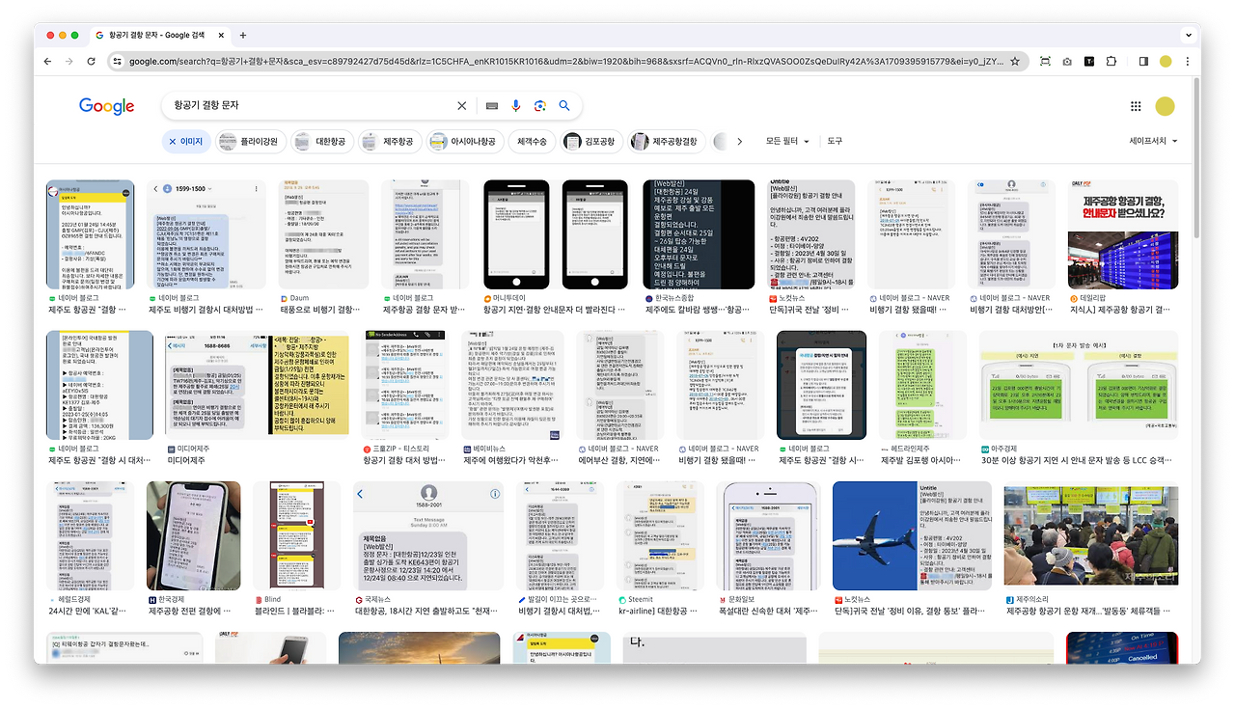Image resolution: width=1235 pixels, height=709 pixels.
Task: Expand the 모든 필터 dropdown
Action: point(787,141)
